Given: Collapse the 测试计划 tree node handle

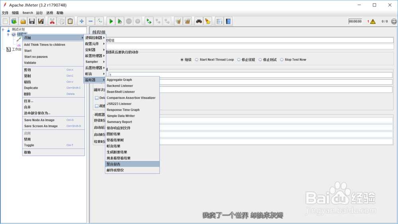Looking at the screenshot, I should coord(3,29).
